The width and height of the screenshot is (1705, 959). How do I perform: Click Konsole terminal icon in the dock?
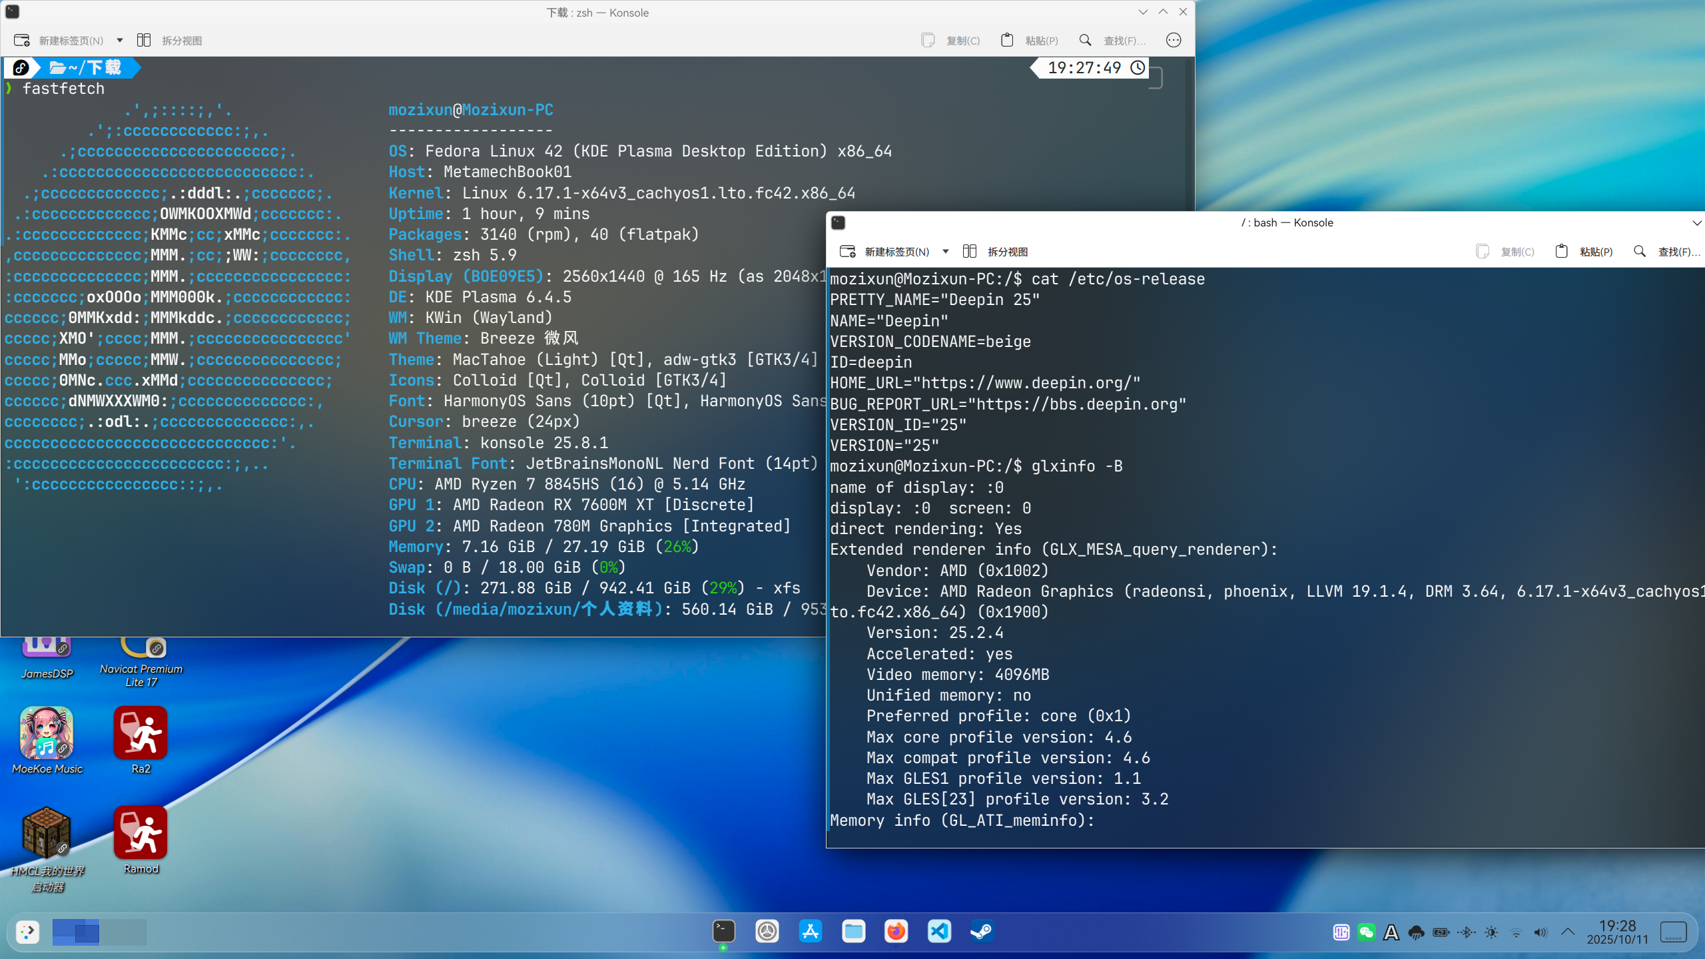tap(723, 931)
